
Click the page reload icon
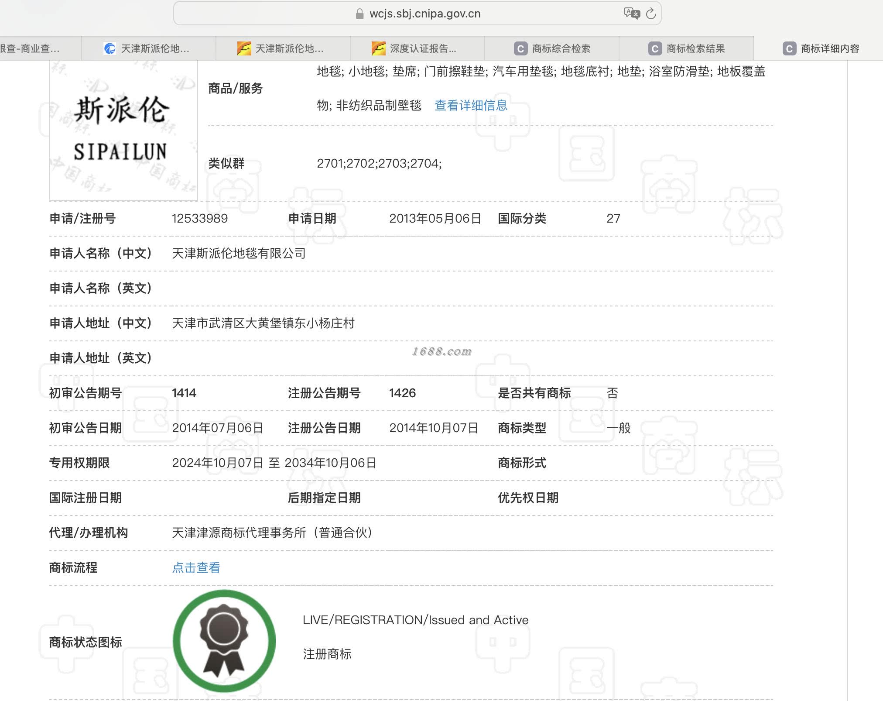pos(650,14)
